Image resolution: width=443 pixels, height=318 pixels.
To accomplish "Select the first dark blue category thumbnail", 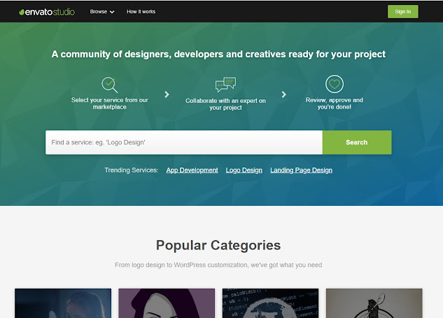I will click(x=63, y=303).
